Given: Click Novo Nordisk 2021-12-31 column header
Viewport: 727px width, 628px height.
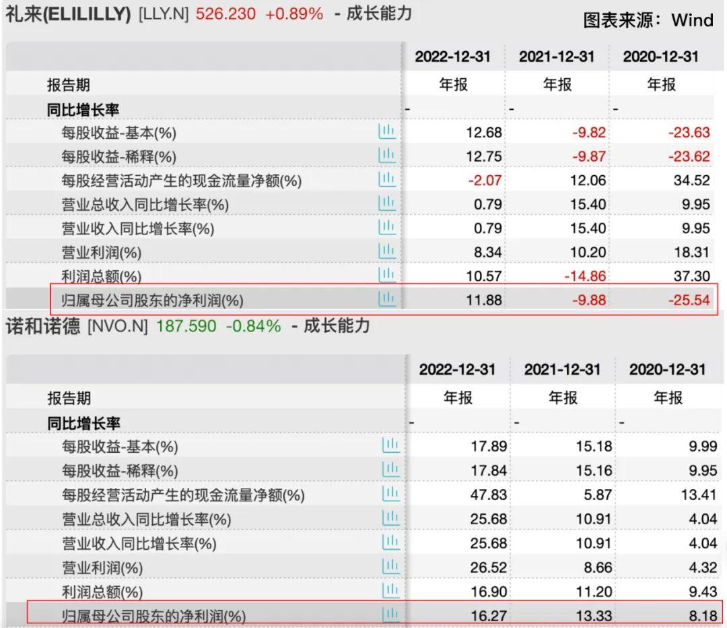Looking at the screenshot, I should click(x=562, y=369).
